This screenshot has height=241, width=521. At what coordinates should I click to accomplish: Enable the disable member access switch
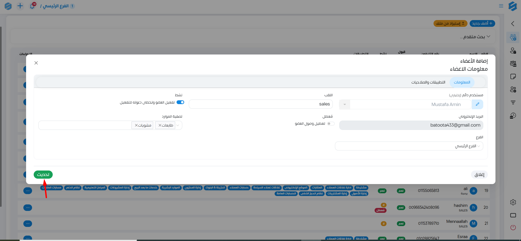(x=331, y=124)
